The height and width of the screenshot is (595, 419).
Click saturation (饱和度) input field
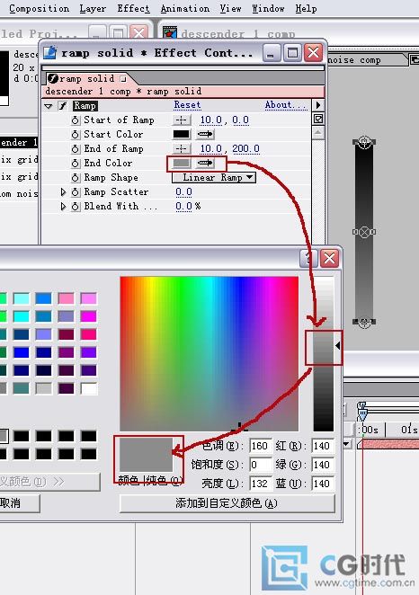(x=261, y=465)
